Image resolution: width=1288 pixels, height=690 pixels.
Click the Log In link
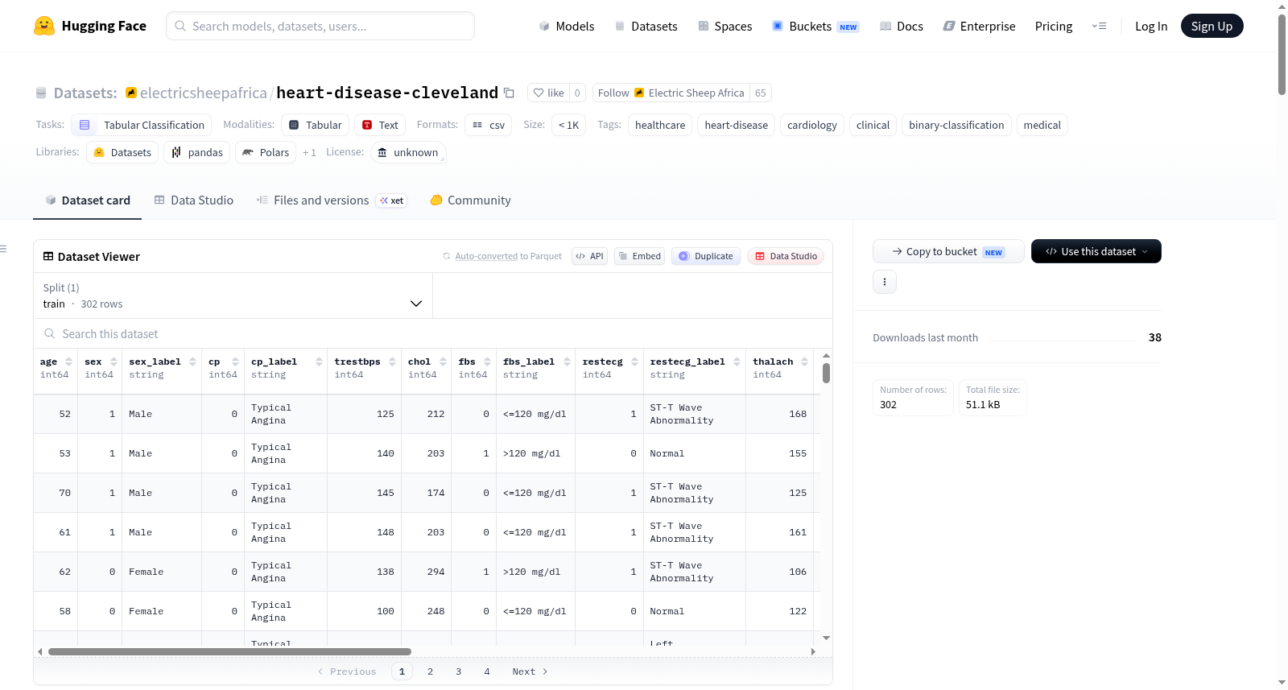1151,26
